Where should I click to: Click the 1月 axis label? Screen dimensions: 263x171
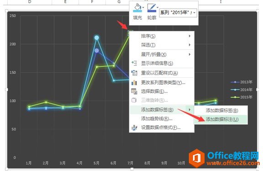click(x=29, y=163)
